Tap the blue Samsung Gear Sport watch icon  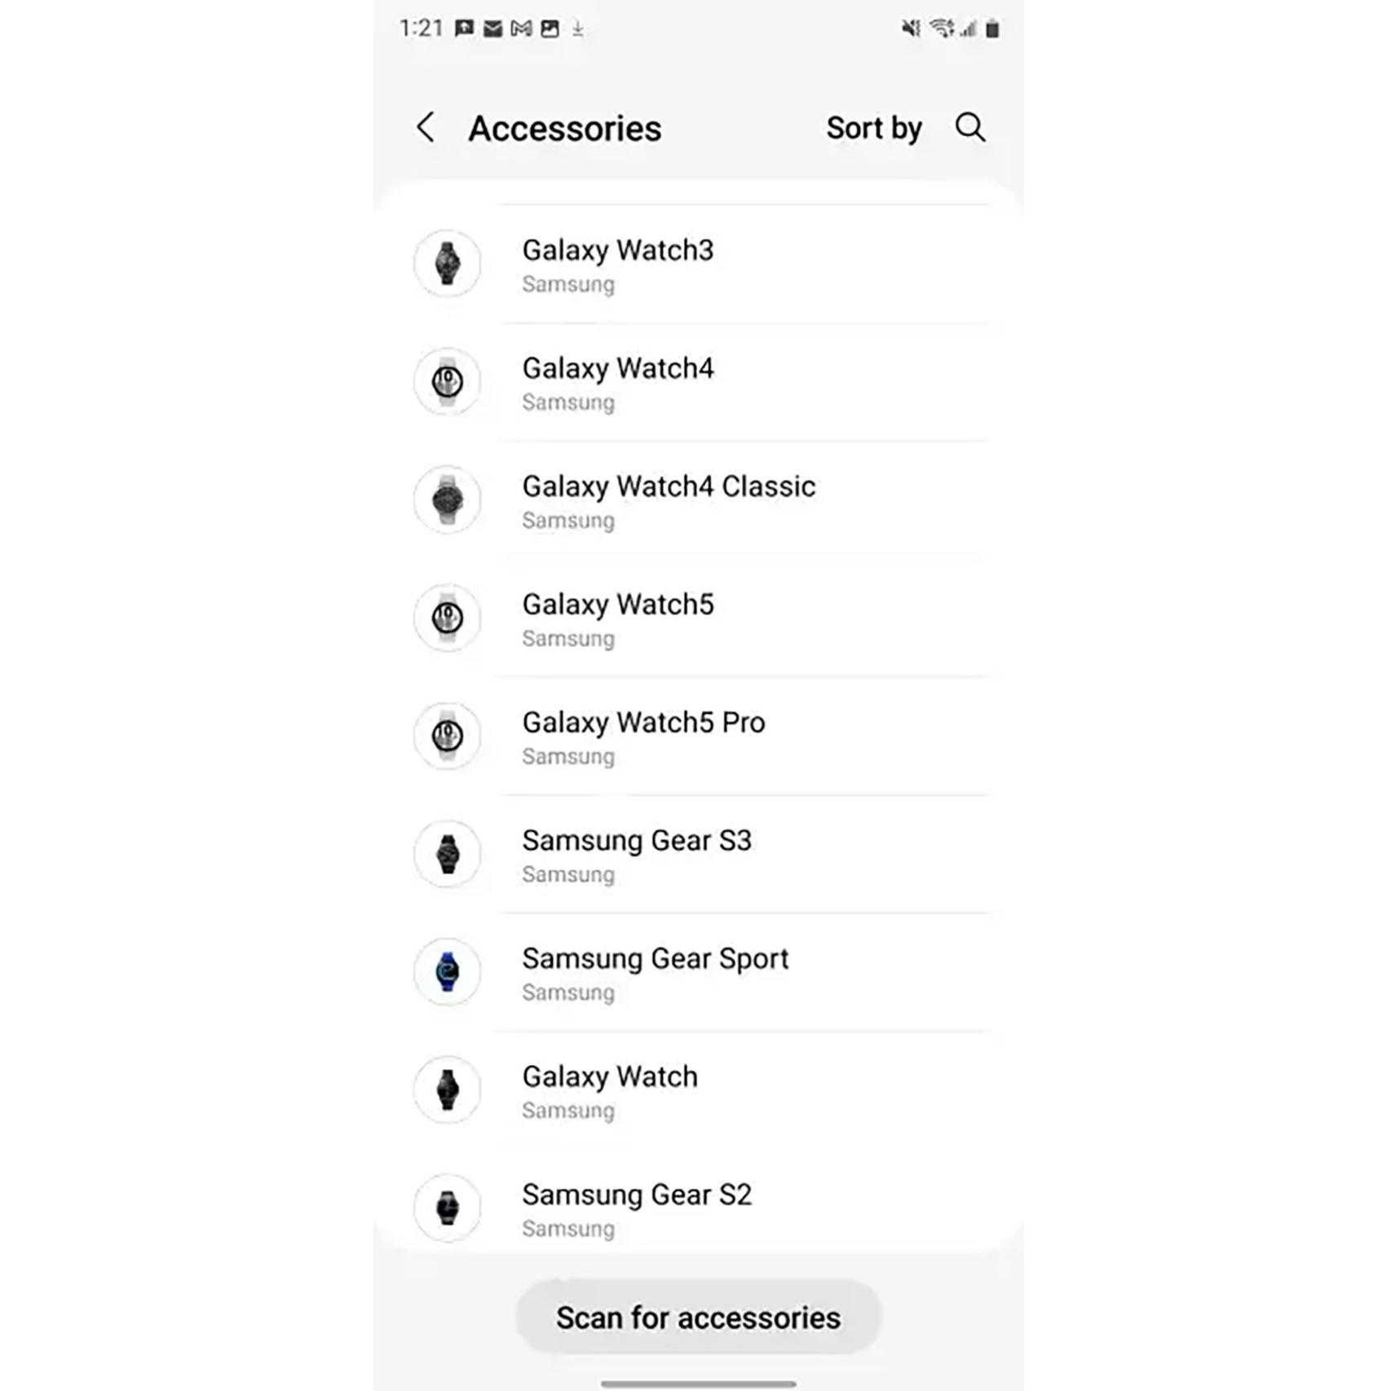(x=448, y=973)
